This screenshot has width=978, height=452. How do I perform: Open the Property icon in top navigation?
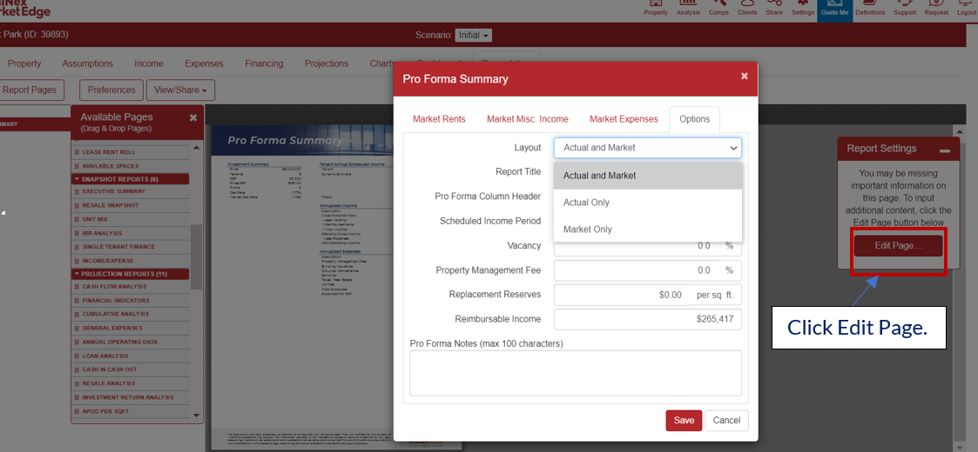click(x=656, y=8)
